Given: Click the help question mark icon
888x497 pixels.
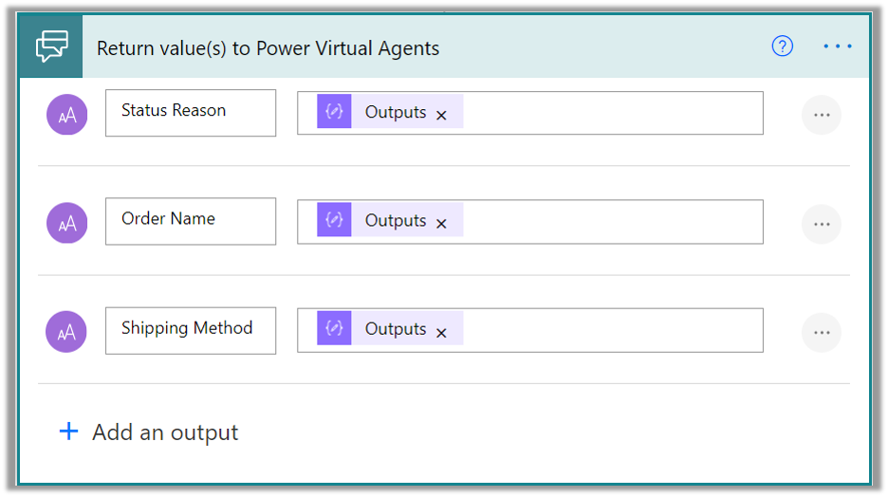Looking at the screenshot, I should click(782, 46).
